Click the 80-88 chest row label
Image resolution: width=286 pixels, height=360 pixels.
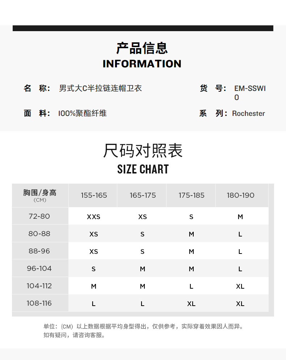[x=39, y=234]
